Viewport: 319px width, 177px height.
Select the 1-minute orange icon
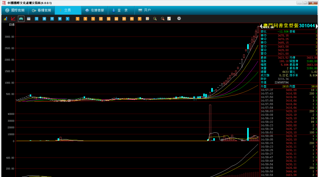(77, 19)
